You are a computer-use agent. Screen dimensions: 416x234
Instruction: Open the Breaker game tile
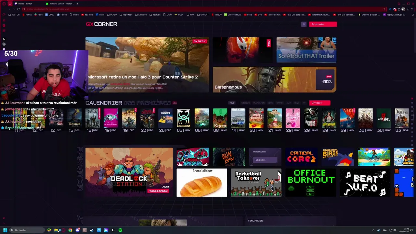click(x=193, y=157)
